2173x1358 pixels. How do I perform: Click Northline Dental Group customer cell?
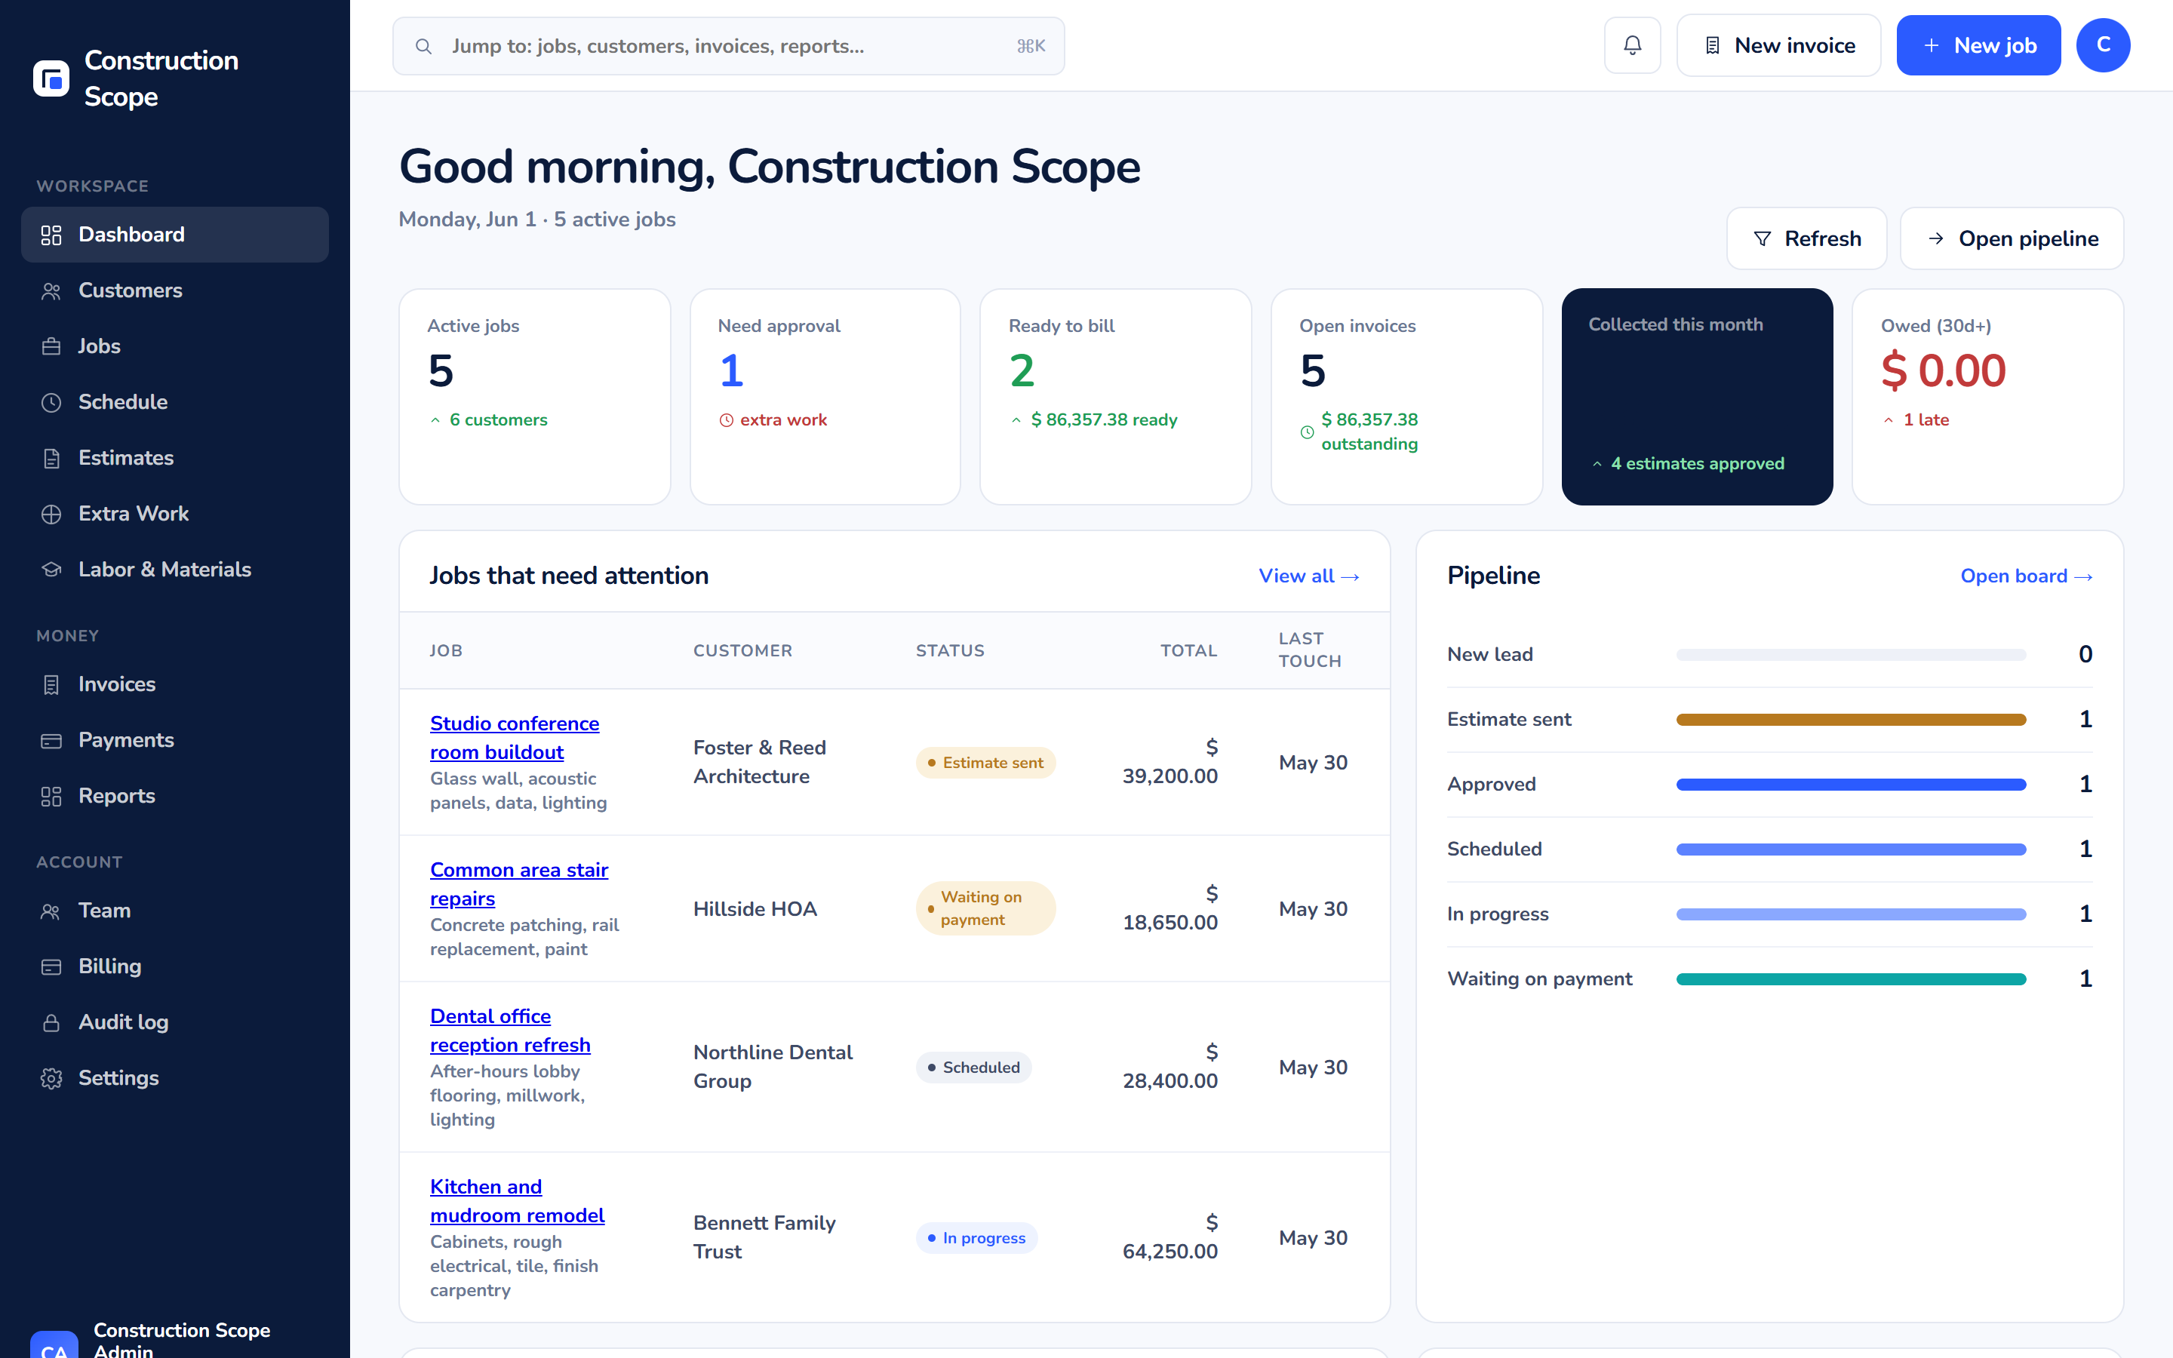tap(773, 1067)
